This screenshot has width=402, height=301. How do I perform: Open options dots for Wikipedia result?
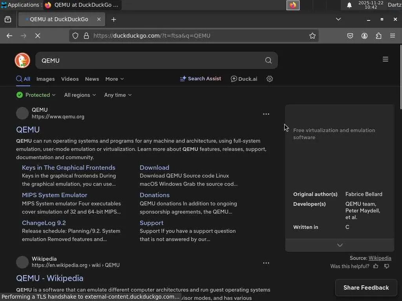(266, 263)
